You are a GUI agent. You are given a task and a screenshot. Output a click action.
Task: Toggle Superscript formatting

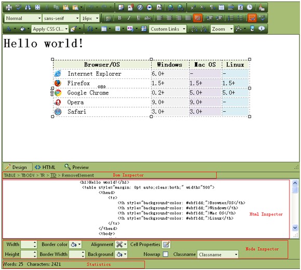click(193, 7)
